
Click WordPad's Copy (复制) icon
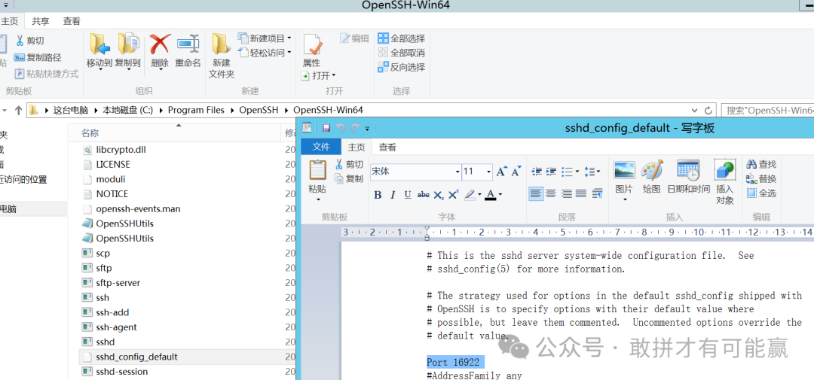point(339,179)
